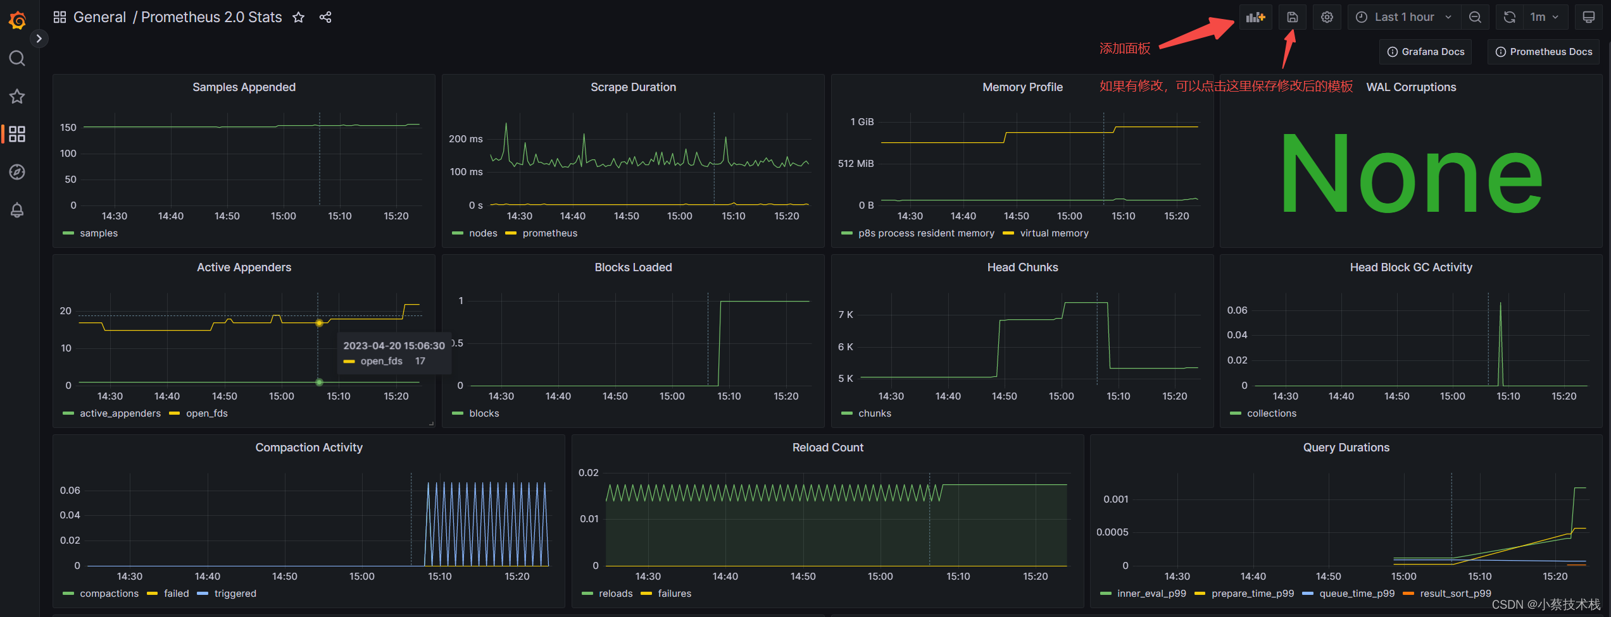Screen dimensions: 1611x617
Task: Save the dashboard
Action: pyautogui.click(x=1292, y=17)
